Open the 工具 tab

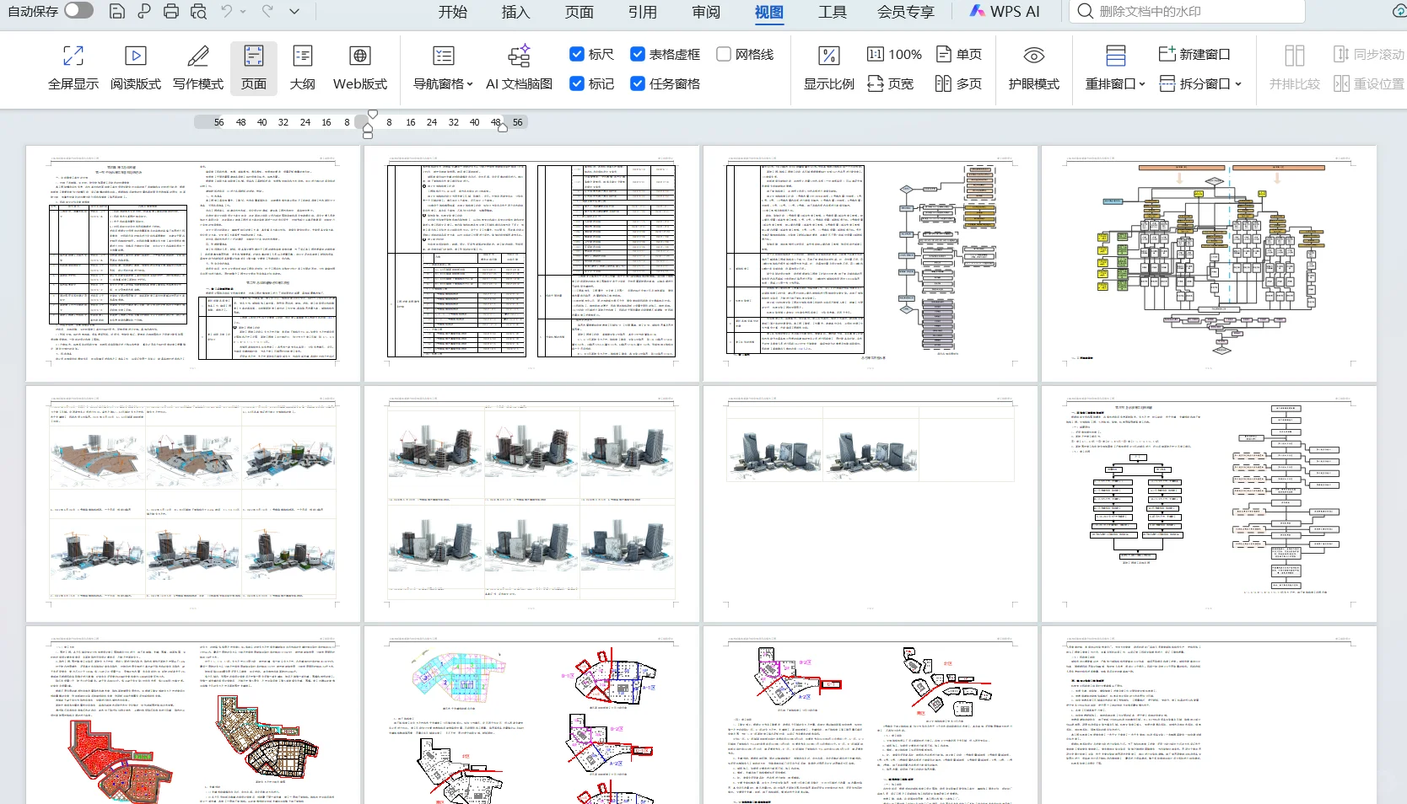(833, 12)
